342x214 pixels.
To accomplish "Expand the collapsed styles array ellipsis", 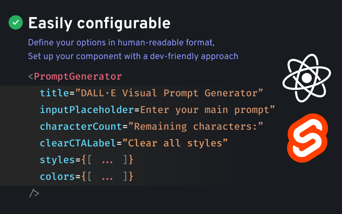I will (x=107, y=160).
